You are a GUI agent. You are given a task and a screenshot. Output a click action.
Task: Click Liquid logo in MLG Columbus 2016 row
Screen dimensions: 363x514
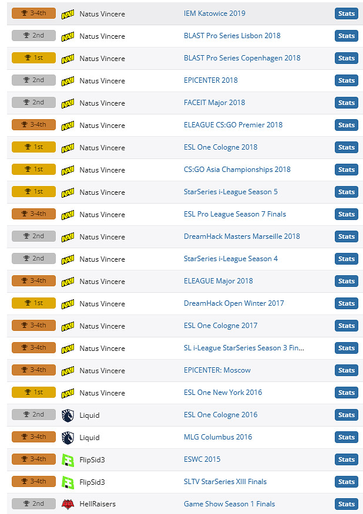(68, 437)
